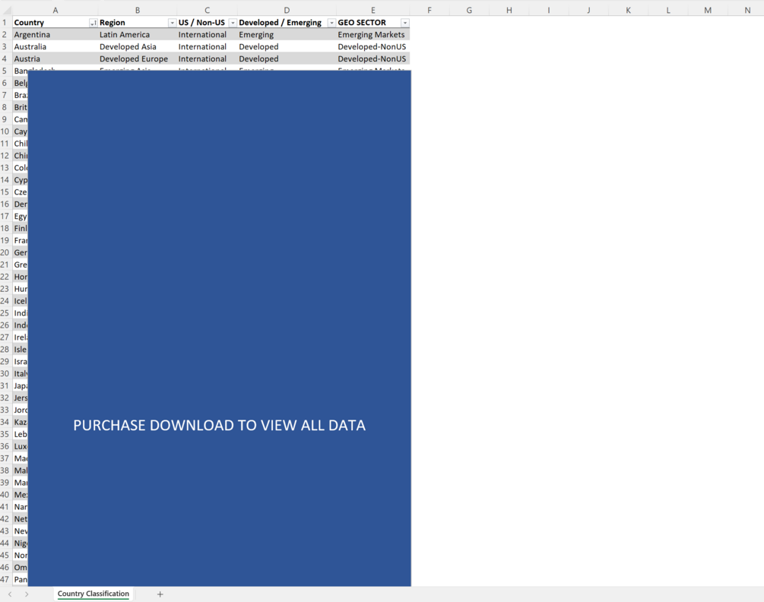
Task: Click the Country header cell
Action: (x=55, y=22)
